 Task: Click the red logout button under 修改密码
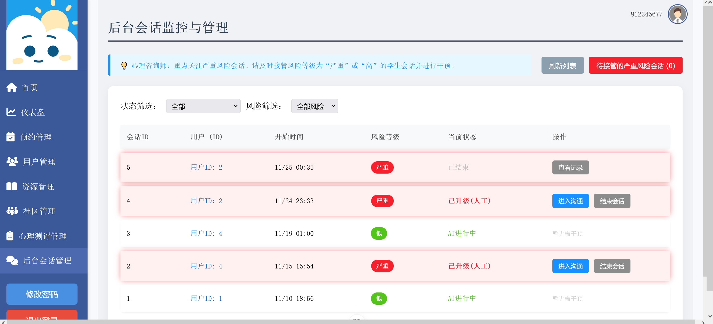(x=42, y=315)
